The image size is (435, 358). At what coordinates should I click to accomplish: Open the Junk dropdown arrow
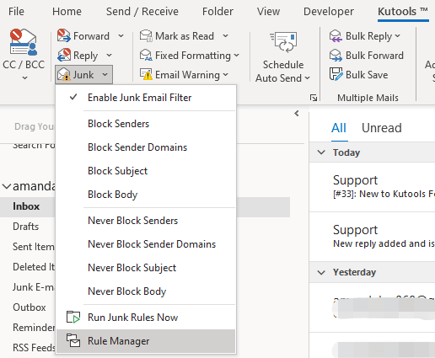point(105,75)
